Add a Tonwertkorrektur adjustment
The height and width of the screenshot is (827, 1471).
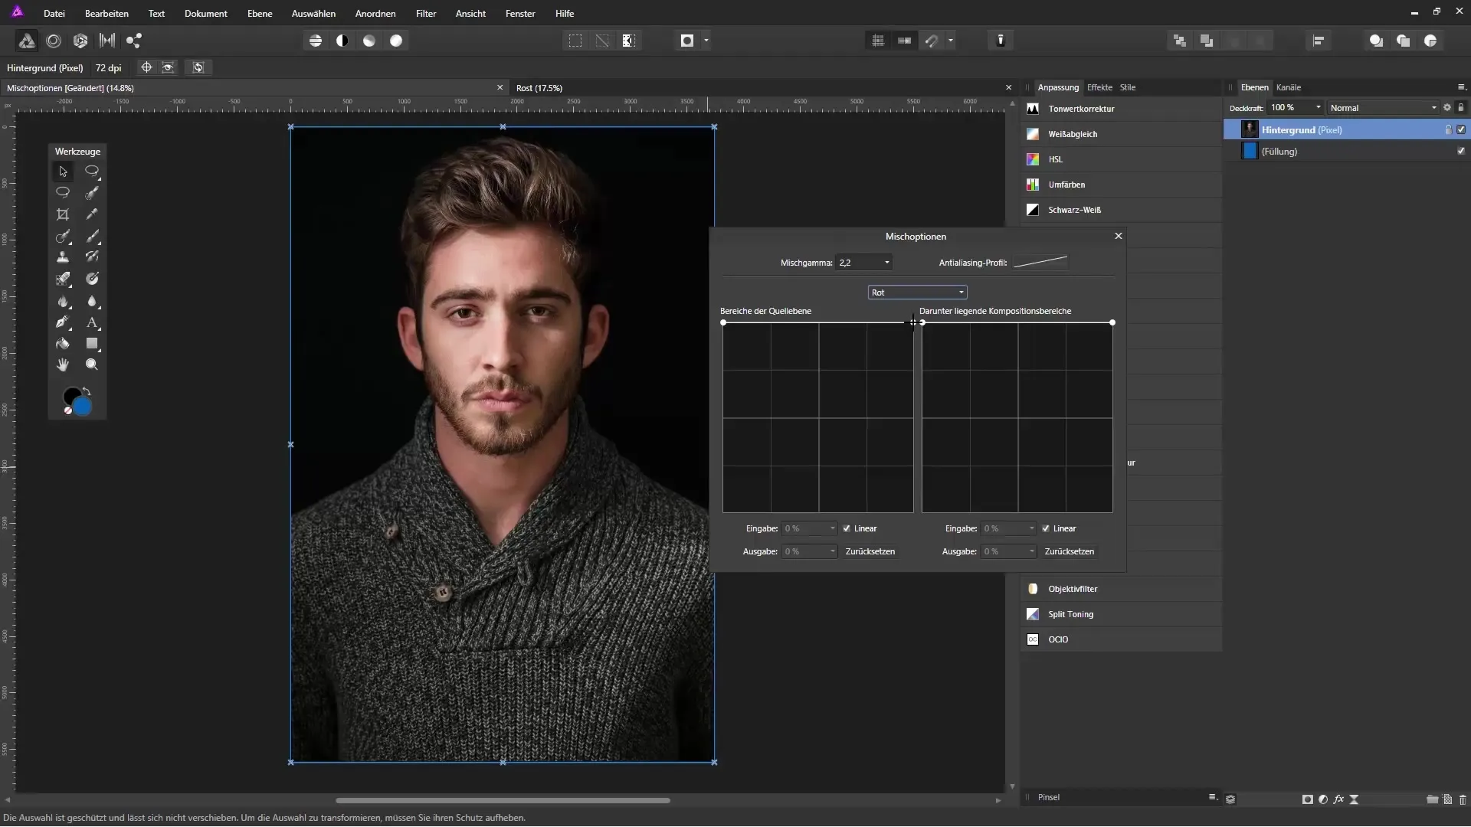pyautogui.click(x=1120, y=109)
